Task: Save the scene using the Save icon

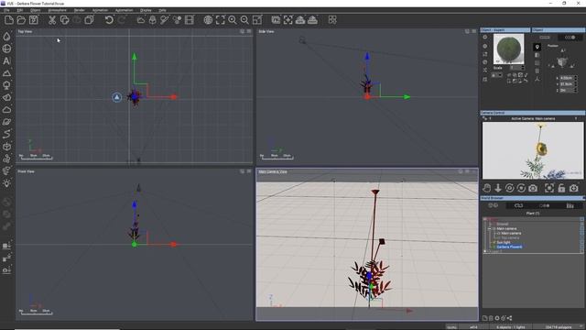Action: [34, 20]
